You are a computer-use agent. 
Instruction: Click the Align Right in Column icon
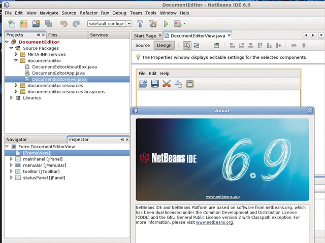[242, 45]
